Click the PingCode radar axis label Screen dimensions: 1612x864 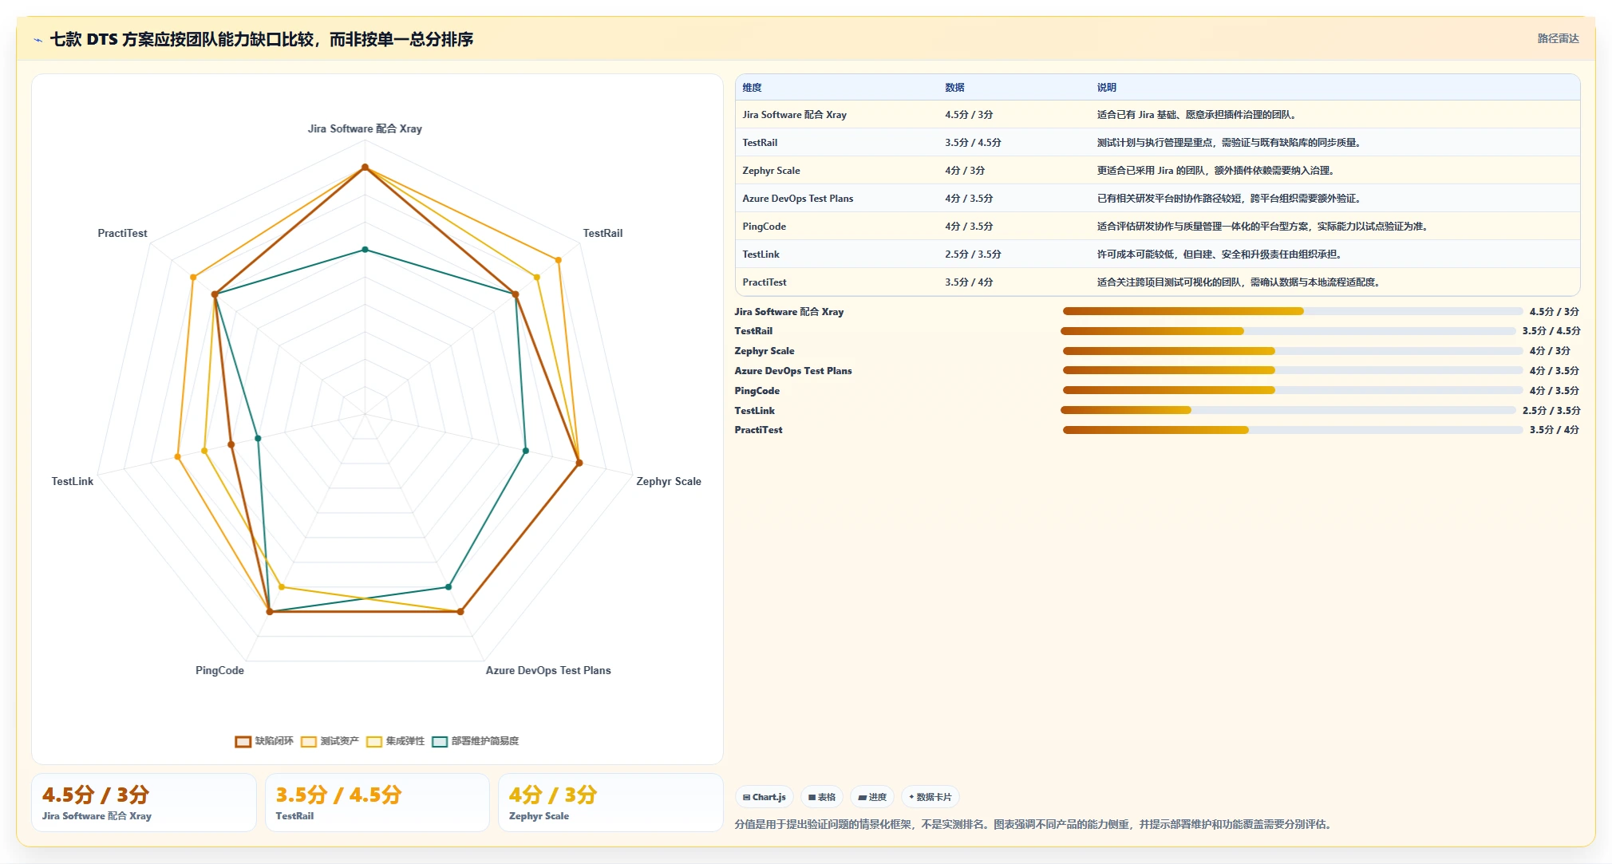[219, 670]
